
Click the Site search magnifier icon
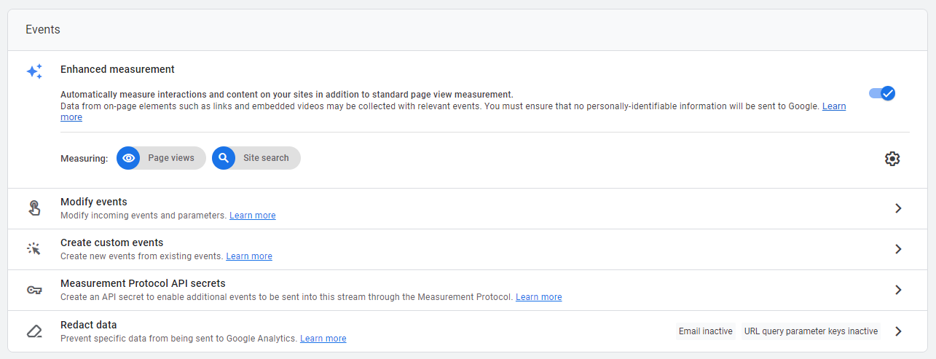coord(224,158)
